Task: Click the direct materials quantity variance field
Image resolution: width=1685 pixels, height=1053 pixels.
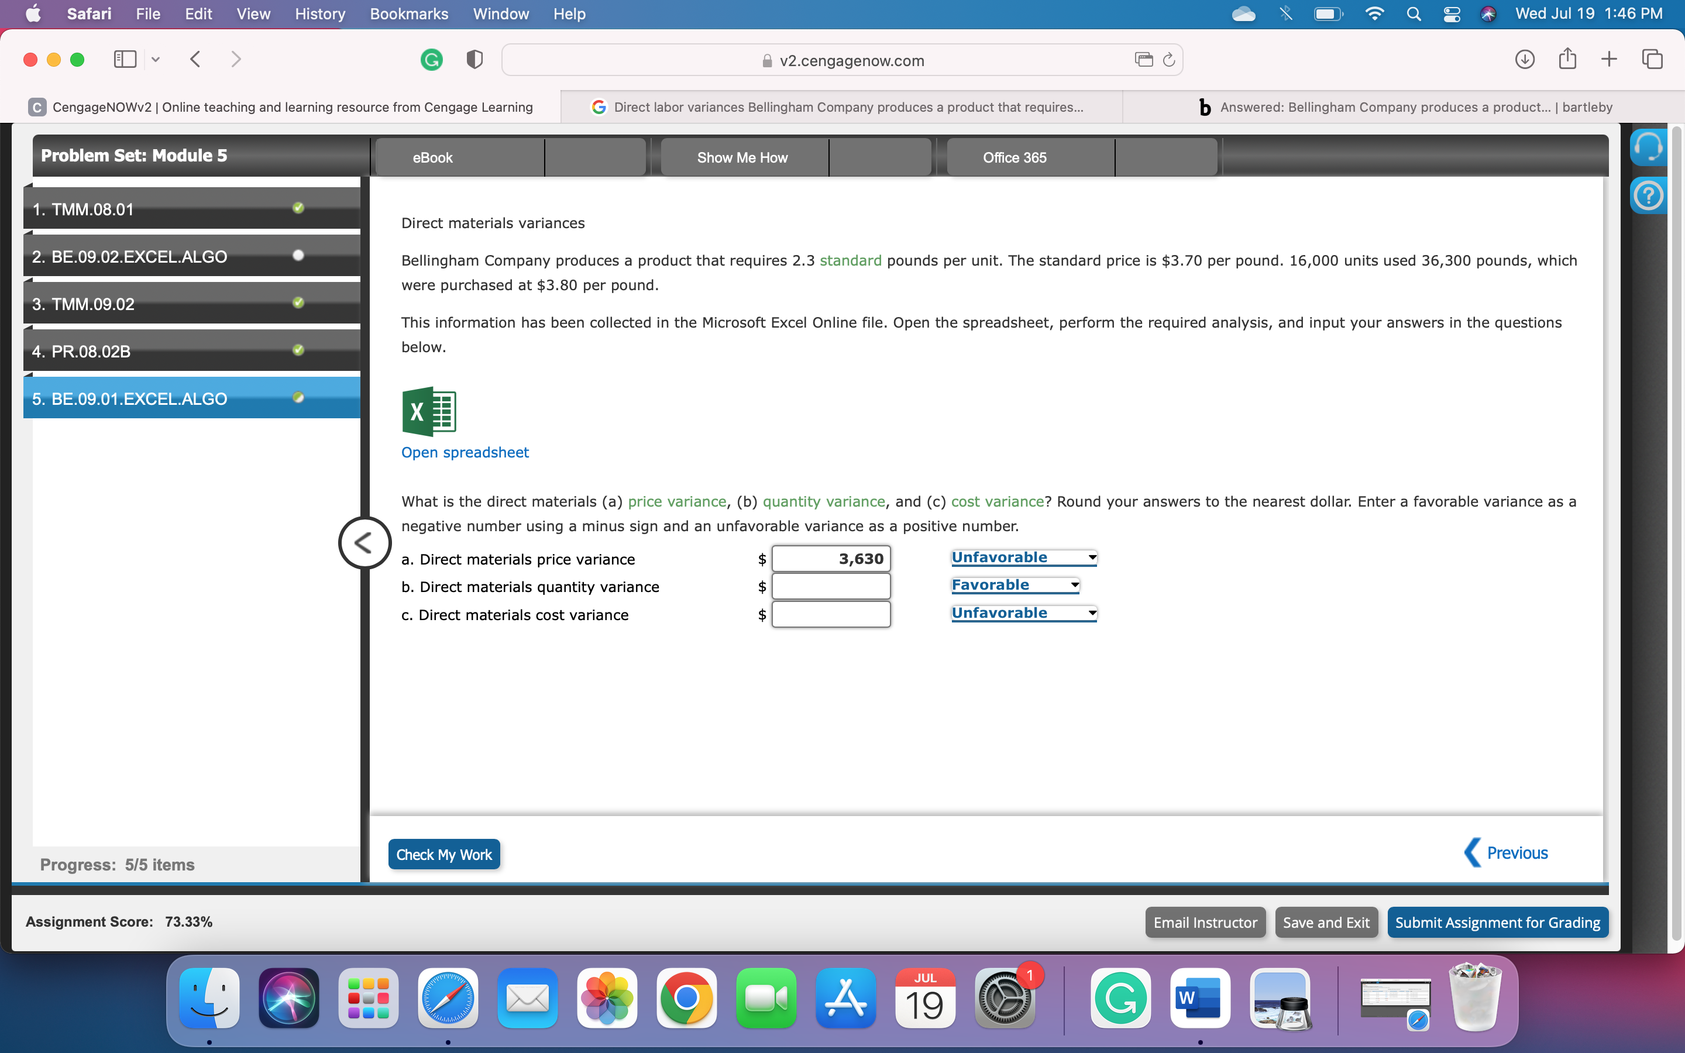Action: point(831,586)
